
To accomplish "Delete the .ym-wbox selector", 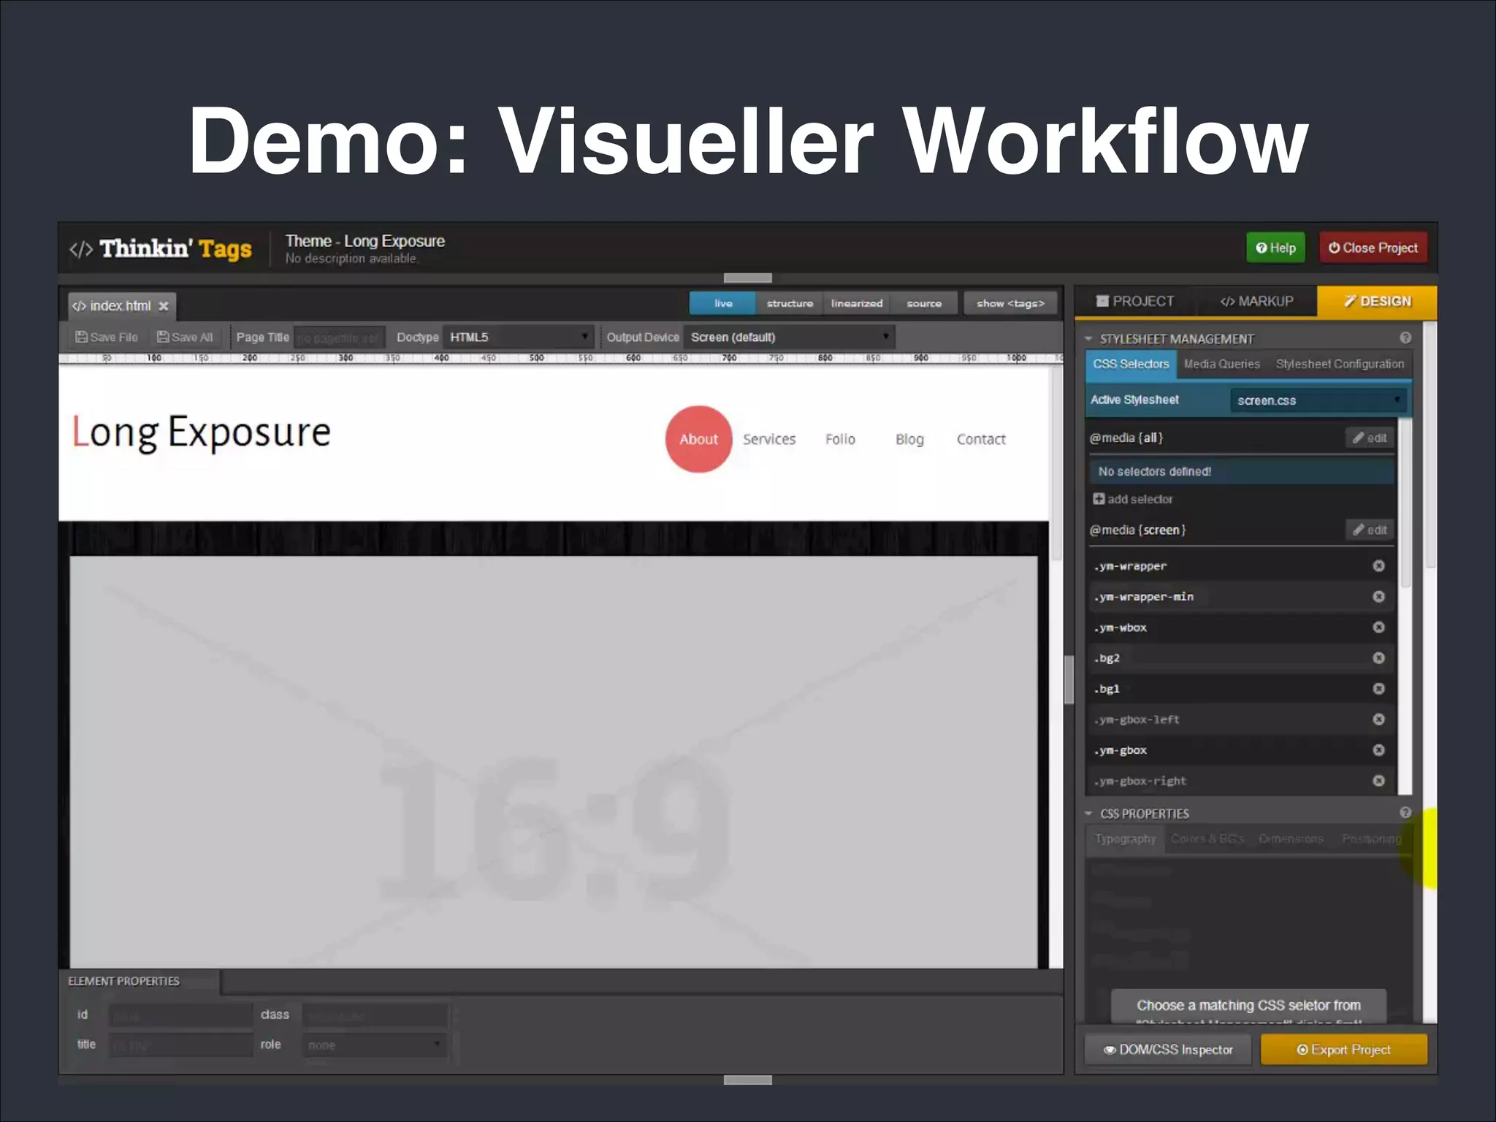I will 1378,627.
